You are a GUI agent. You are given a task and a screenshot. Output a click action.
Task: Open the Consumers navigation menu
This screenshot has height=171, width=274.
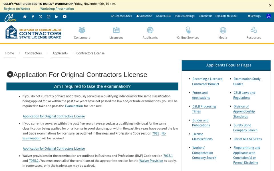[x=82, y=33]
